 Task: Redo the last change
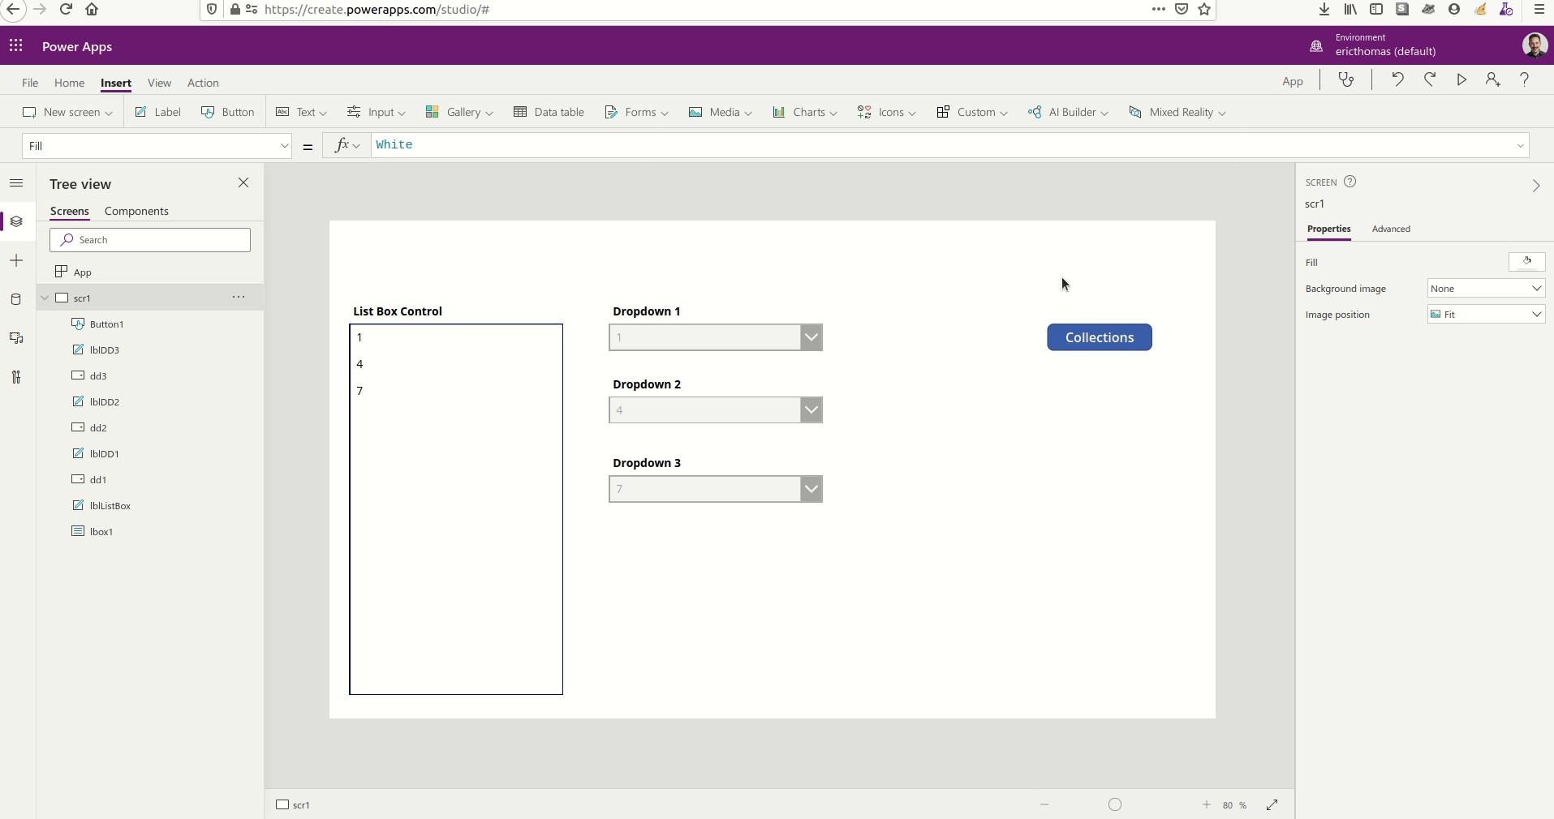pos(1429,79)
